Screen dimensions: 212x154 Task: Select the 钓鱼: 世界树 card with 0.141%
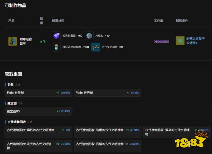(108, 93)
